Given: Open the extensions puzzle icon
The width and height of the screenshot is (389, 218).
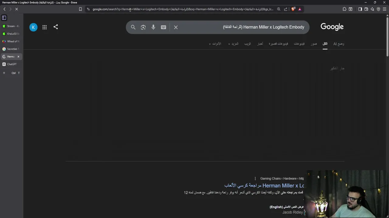Looking at the screenshot, I should click(x=344, y=9).
